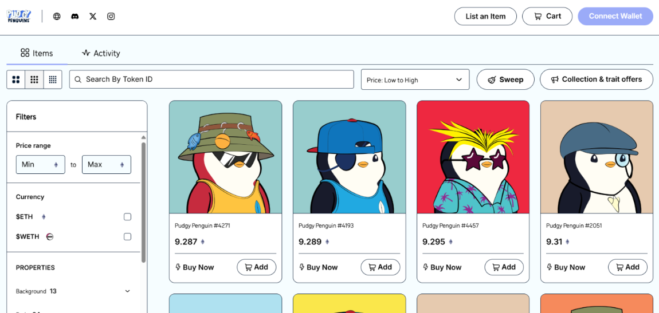Click the text Pudgy Penguin #4271
The image size is (659, 313).
tap(202, 225)
